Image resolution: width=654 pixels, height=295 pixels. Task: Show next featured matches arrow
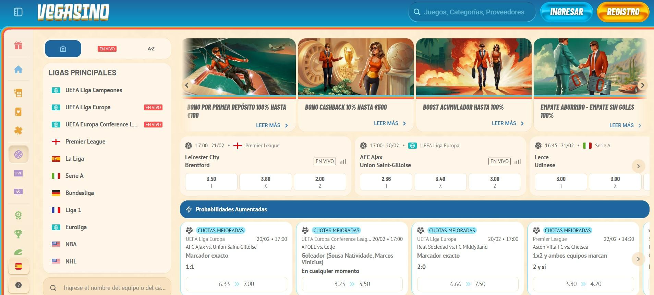(x=638, y=166)
